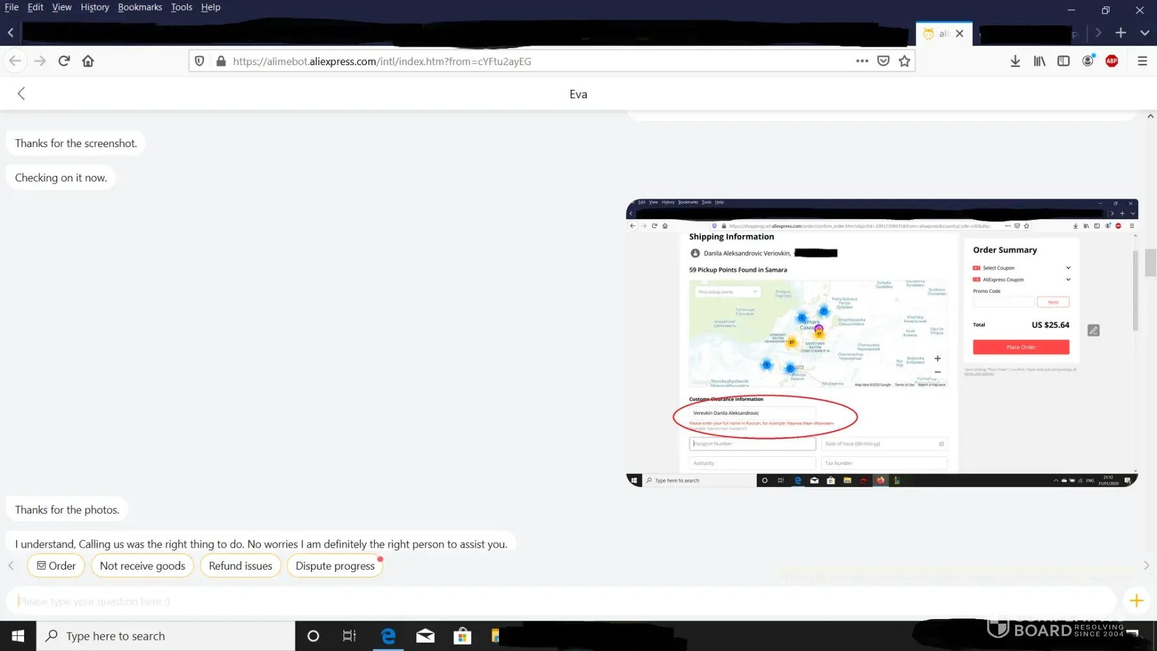Expand the list all tabs chevron
This screenshot has height=651, width=1157.
[1145, 33]
